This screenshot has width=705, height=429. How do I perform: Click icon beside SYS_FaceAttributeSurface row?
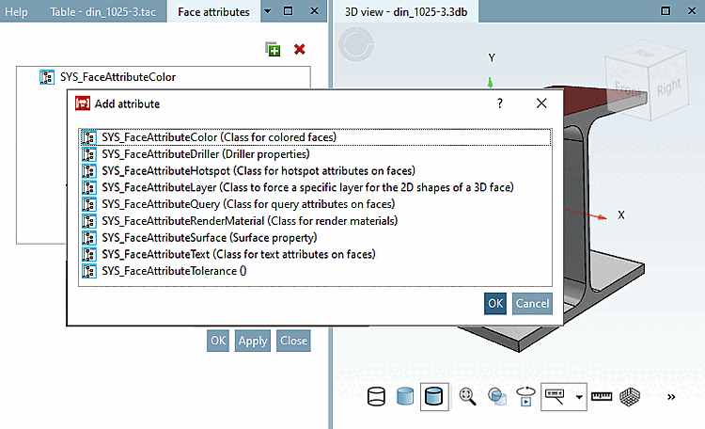pyautogui.click(x=89, y=238)
